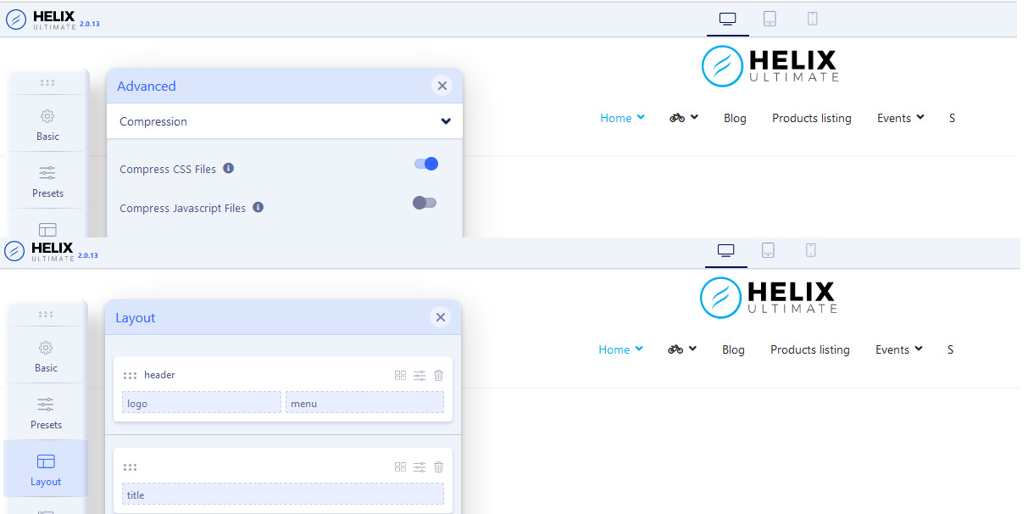Close the Advanced panel
Viewport: 1028px width, 514px height.
coord(442,86)
